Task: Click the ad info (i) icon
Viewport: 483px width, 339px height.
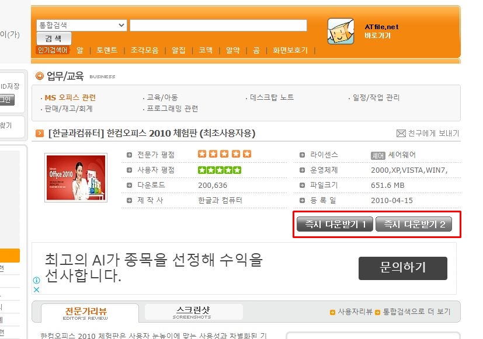Action: pos(36,280)
